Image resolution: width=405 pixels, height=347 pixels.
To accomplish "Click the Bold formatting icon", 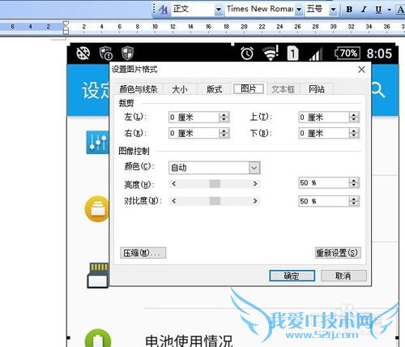I will [x=349, y=9].
